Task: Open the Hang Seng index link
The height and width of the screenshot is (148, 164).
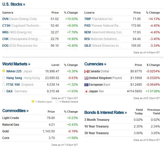Action: coord(14,78)
